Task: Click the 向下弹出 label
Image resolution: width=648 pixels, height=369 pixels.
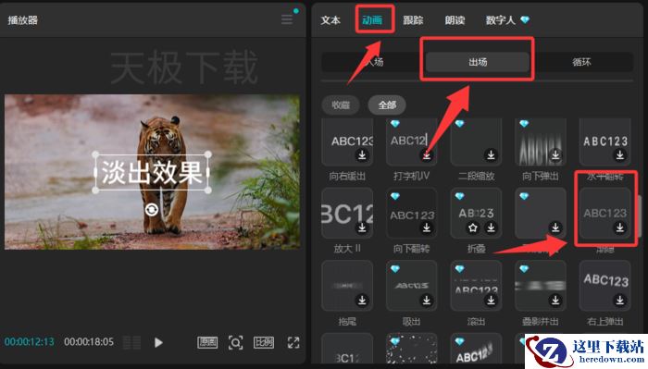Action: 541,177
